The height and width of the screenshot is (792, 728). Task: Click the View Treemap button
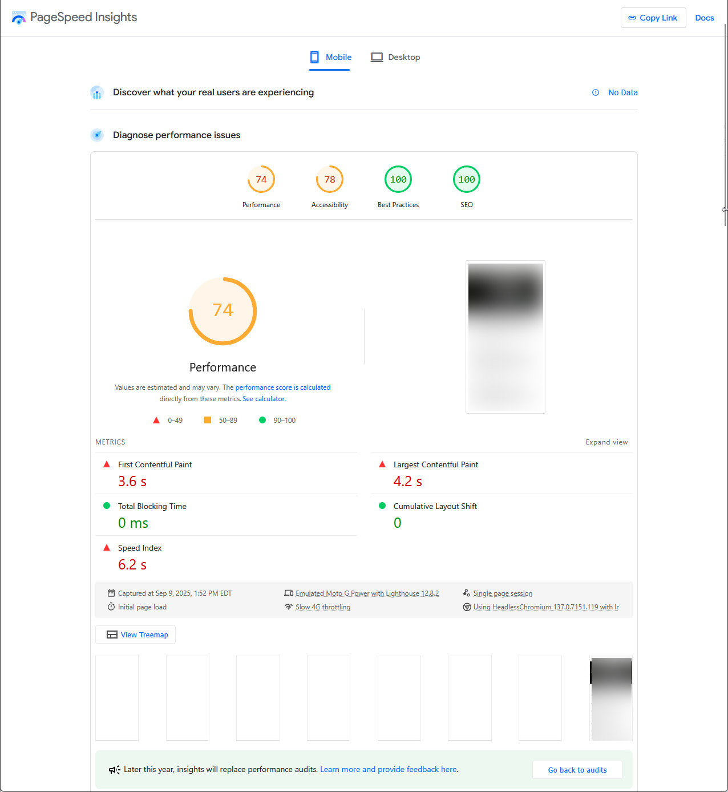[x=135, y=635]
